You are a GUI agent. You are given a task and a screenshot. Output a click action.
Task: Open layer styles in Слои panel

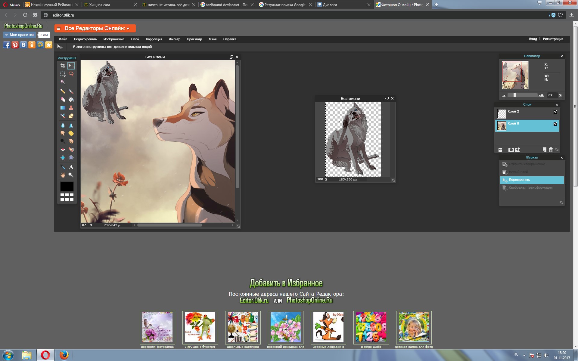tap(517, 150)
